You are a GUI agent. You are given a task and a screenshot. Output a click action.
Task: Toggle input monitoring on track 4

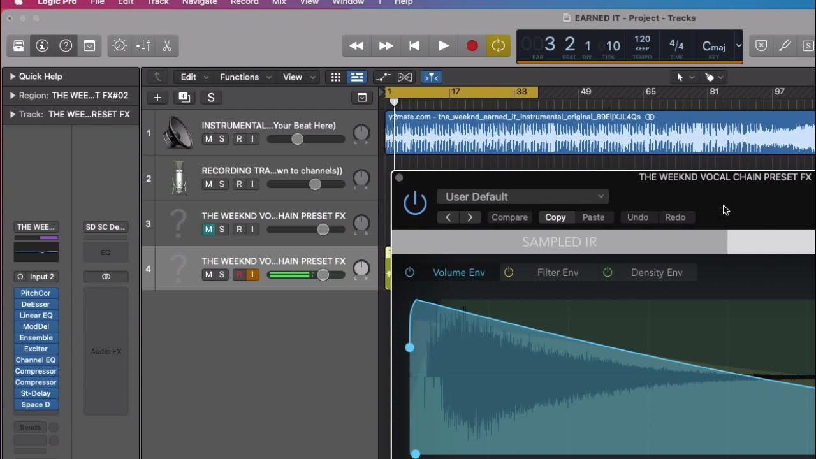tap(252, 275)
